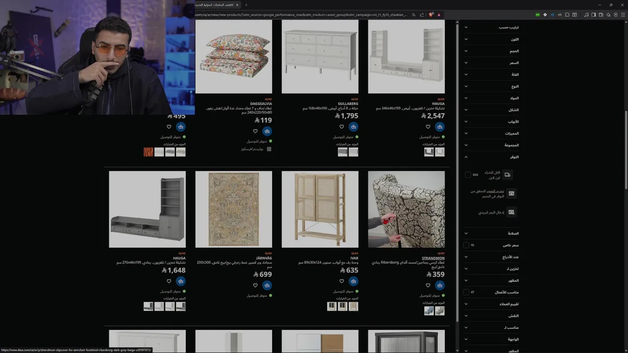Favorite the 495 priced product
Screen dimensions: 628x353
[169, 126]
